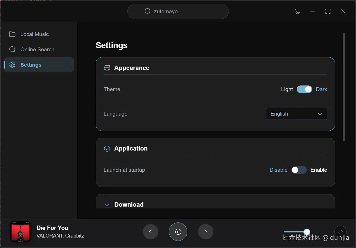Toggle the Light/Dark theme switch
The width and height of the screenshot is (356, 248).
pos(304,89)
